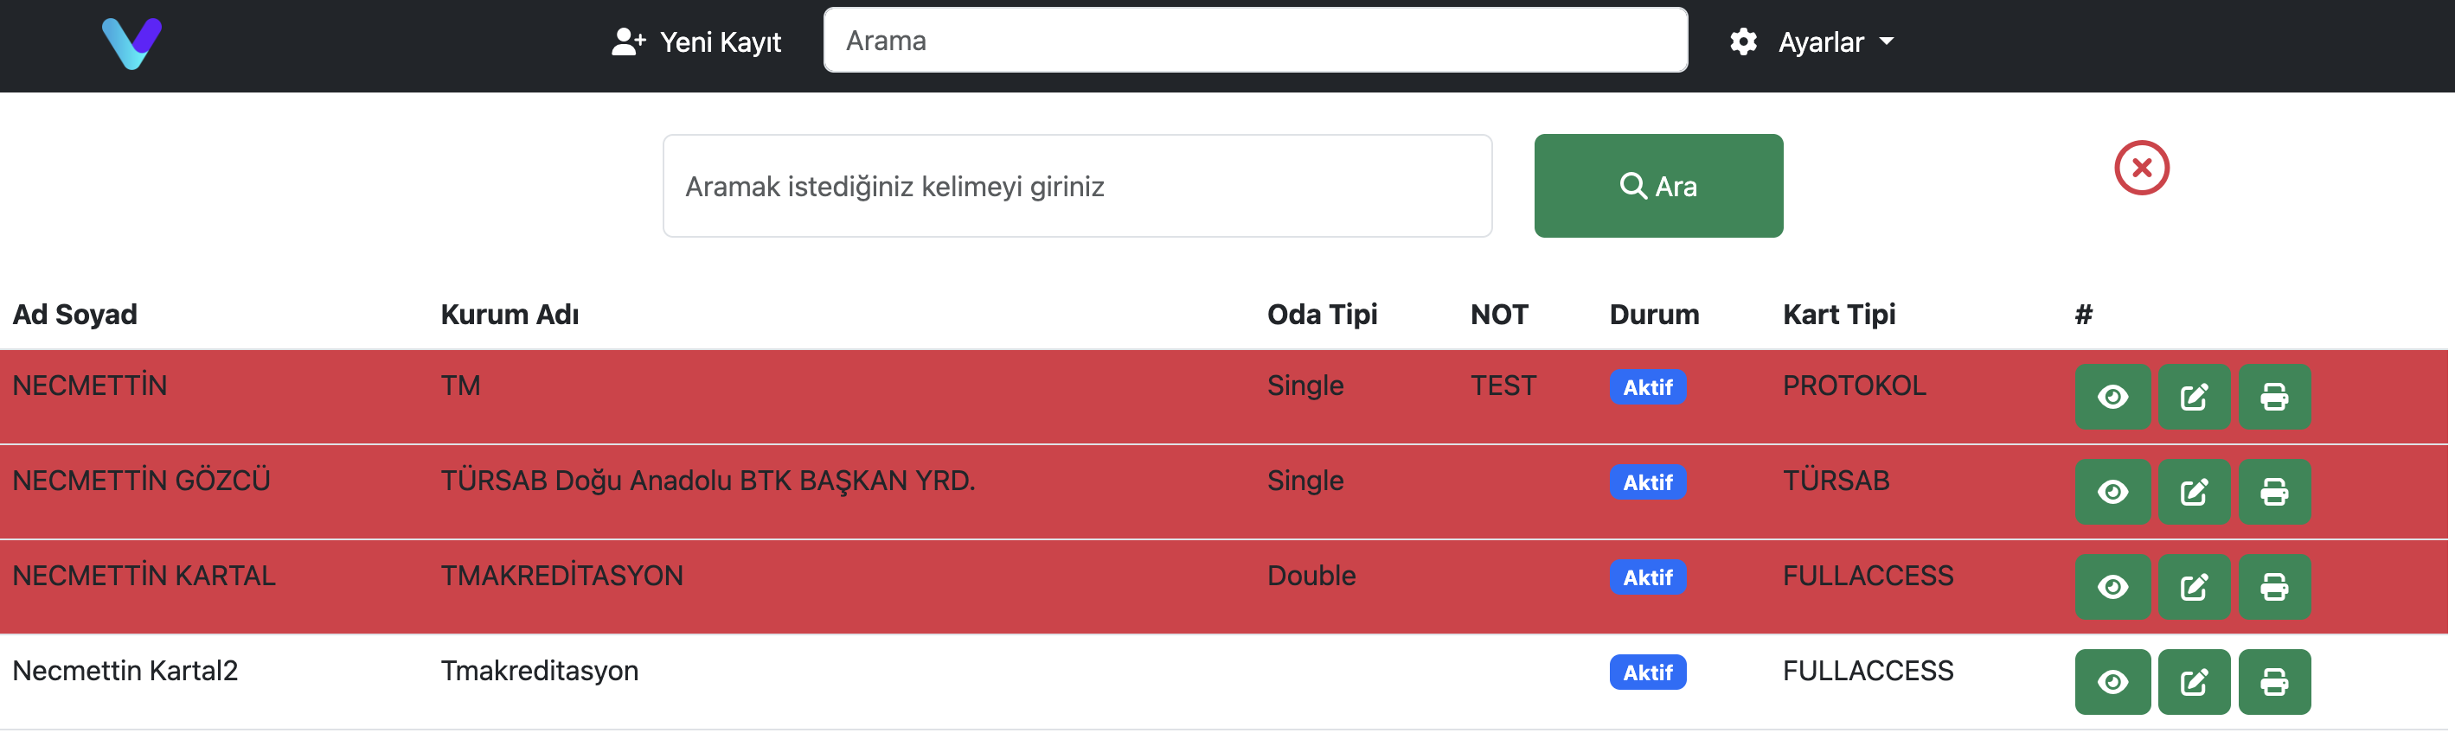
Task: Print NECMETTİN GÖZCÜ's TÜRSAB card
Action: [x=2276, y=492]
